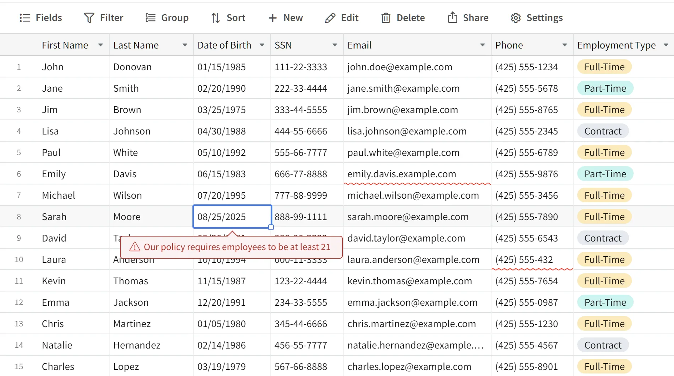
Task: Click Part-Time tag for Jane Smith
Action: (605, 88)
